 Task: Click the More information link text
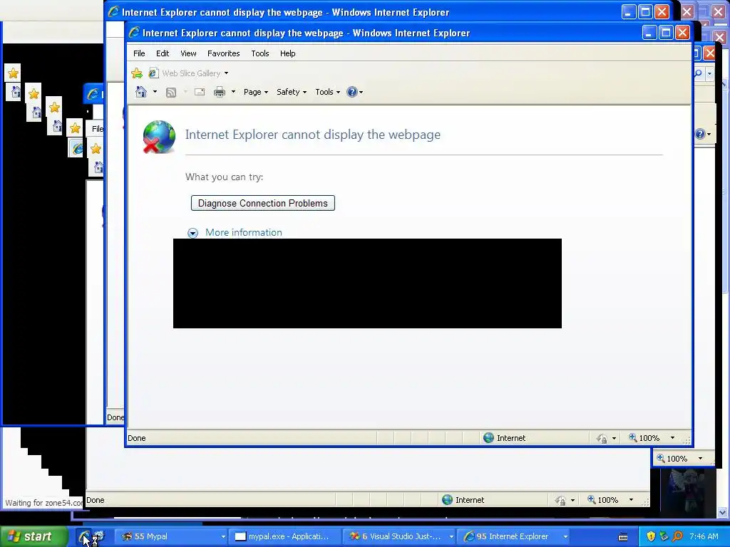pos(244,233)
